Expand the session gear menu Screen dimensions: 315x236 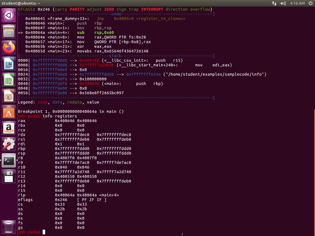(x=310, y=3)
